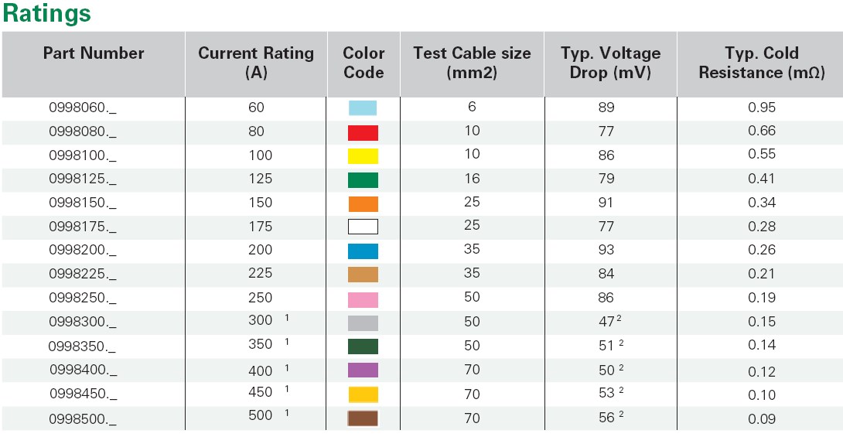Viewport: 843px width, 437px height.
Task: Click part number 0998060._
Action: (83, 108)
